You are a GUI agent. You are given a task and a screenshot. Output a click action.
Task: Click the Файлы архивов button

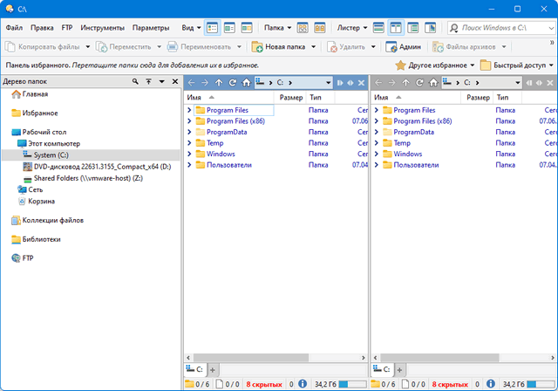tap(465, 46)
